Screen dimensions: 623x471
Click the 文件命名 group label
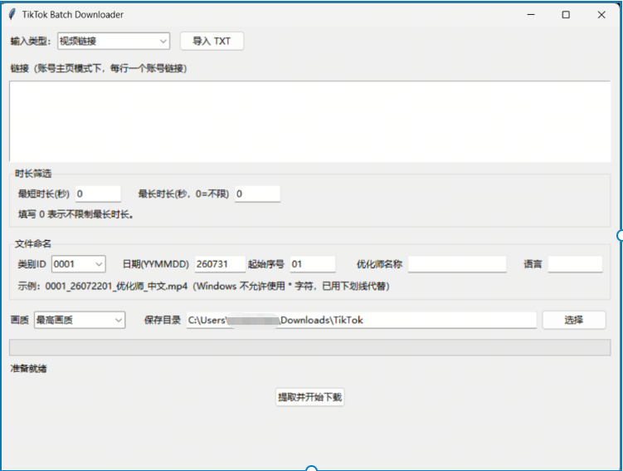[33, 243]
